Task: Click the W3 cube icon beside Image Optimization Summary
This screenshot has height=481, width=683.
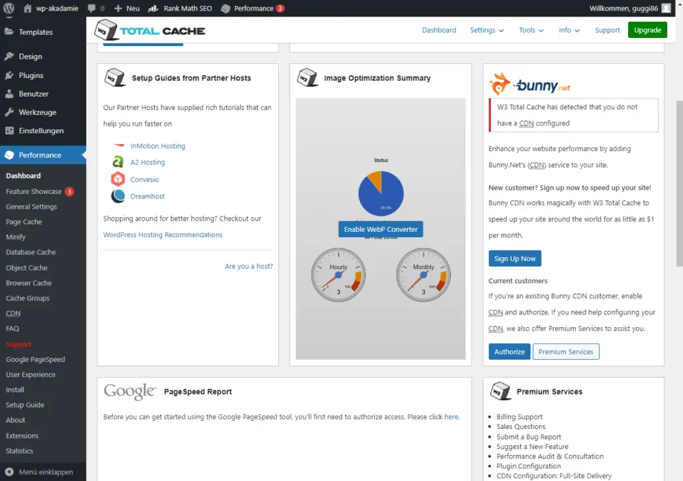Action: pyautogui.click(x=307, y=77)
